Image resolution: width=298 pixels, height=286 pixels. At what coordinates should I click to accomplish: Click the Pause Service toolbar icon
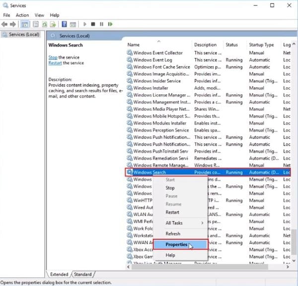pos(102,24)
